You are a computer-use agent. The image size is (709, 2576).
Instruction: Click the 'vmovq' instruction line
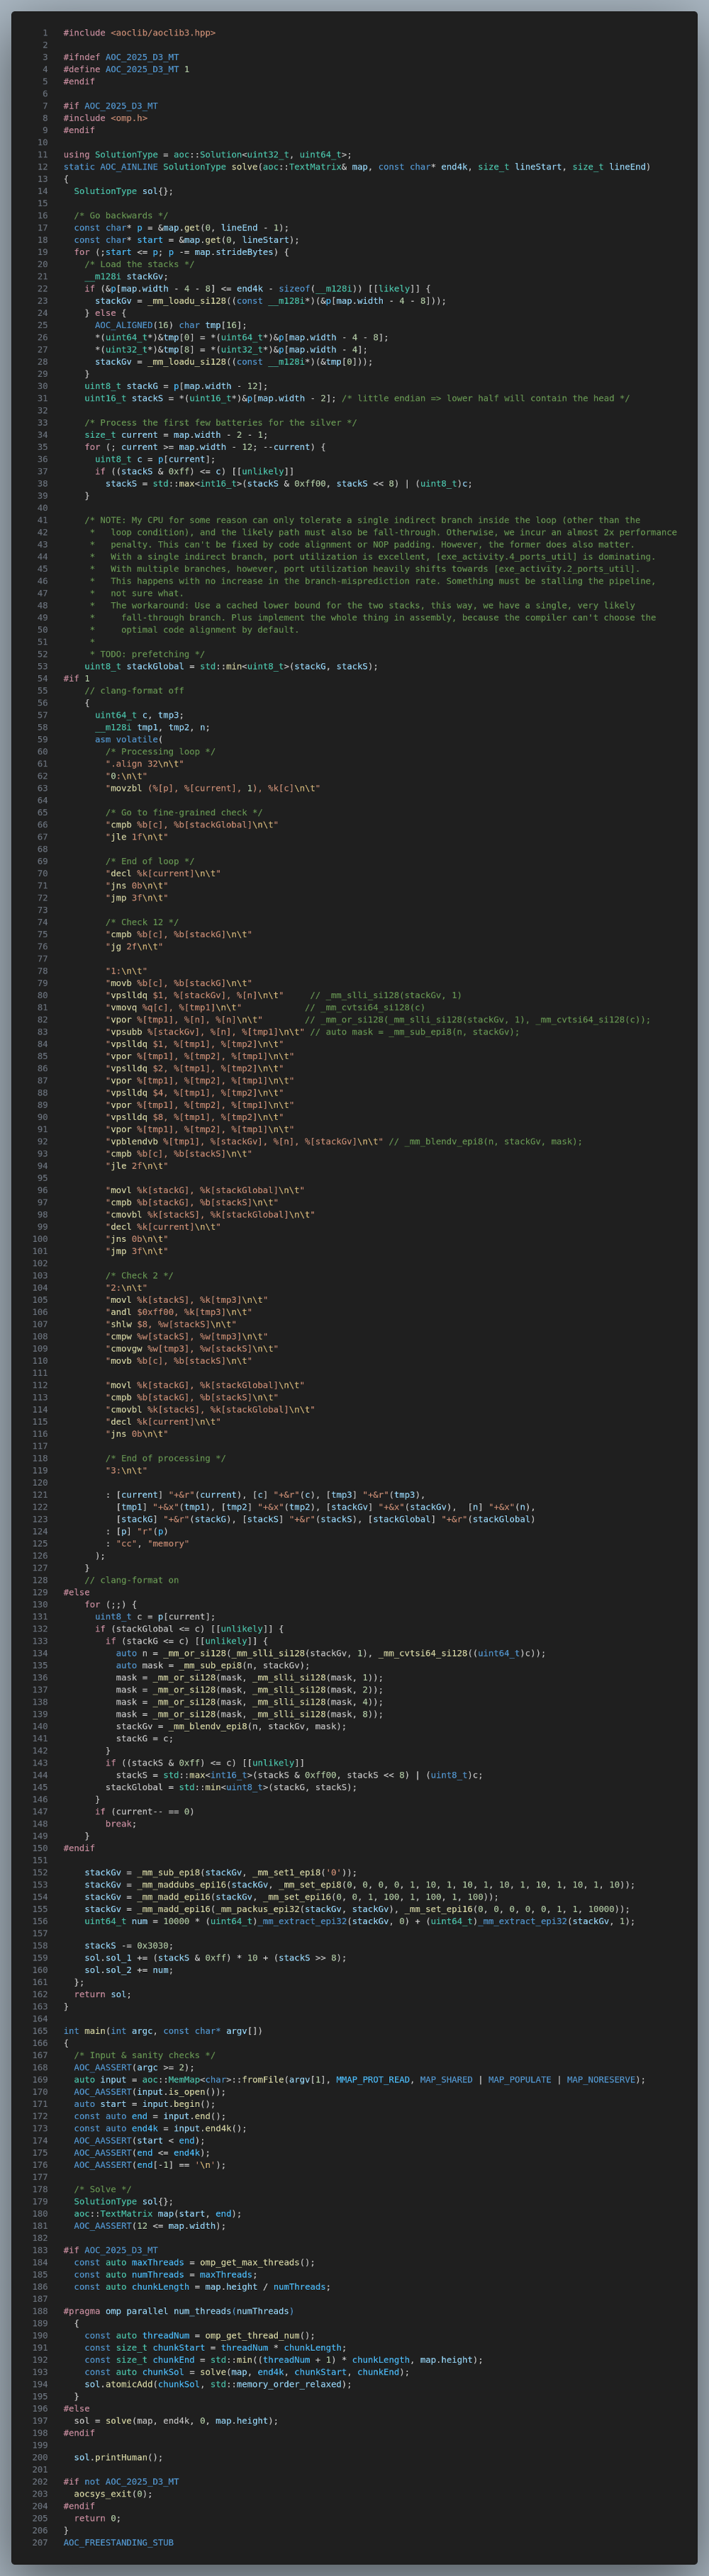point(265,1007)
